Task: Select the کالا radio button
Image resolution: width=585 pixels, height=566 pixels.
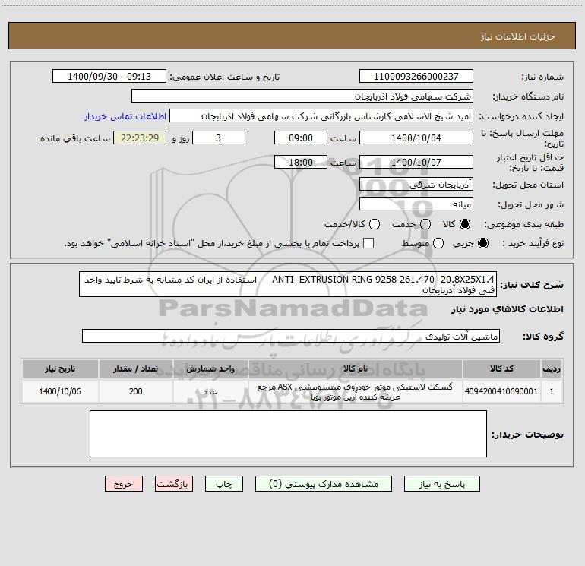Action: coord(465,224)
